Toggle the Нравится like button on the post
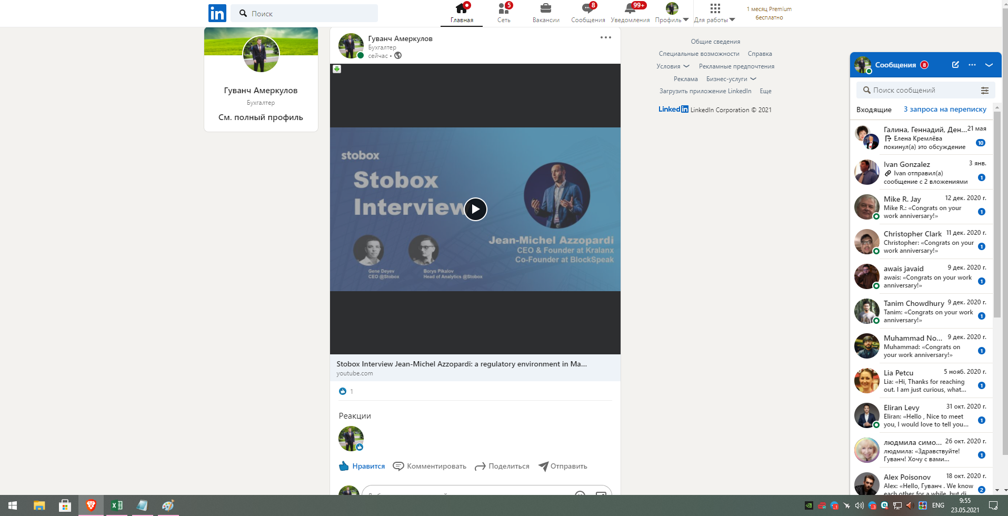This screenshot has height=516, width=1008. [362, 466]
